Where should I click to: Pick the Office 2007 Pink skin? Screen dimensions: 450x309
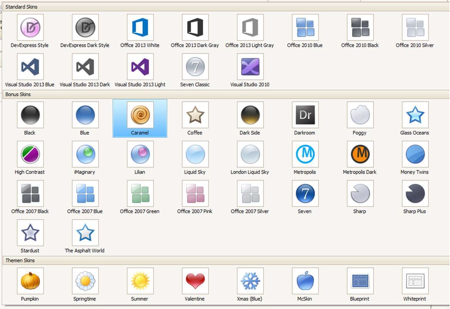tap(195, 193)
